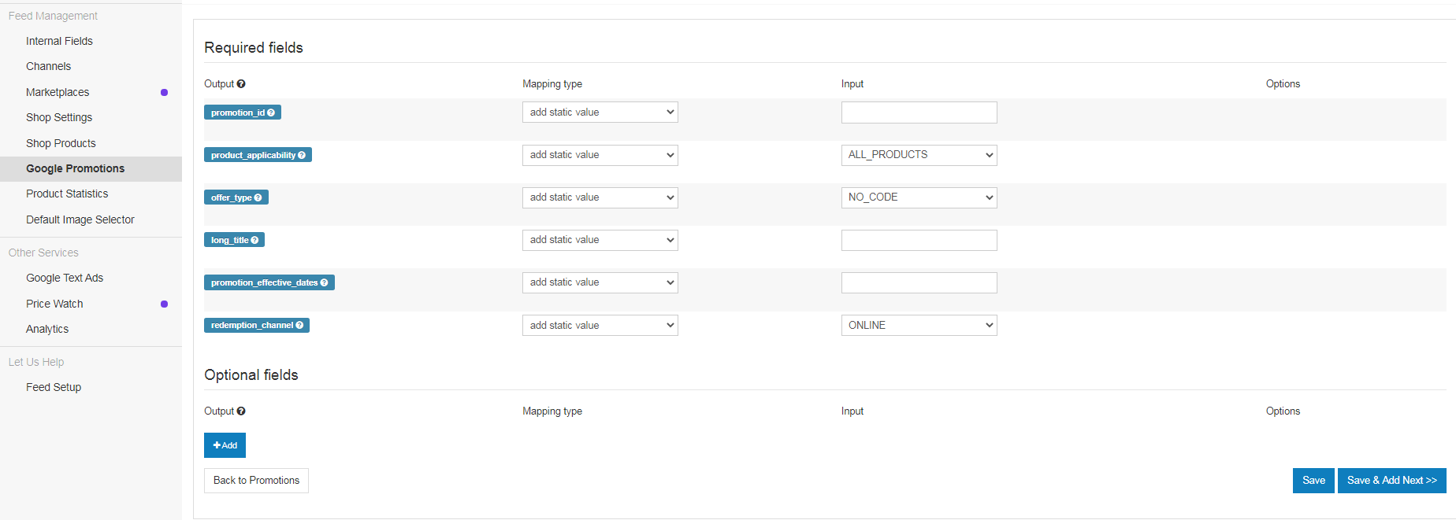
Task: Focus the promotion_effective_dates input field
Action: (919, 282)
